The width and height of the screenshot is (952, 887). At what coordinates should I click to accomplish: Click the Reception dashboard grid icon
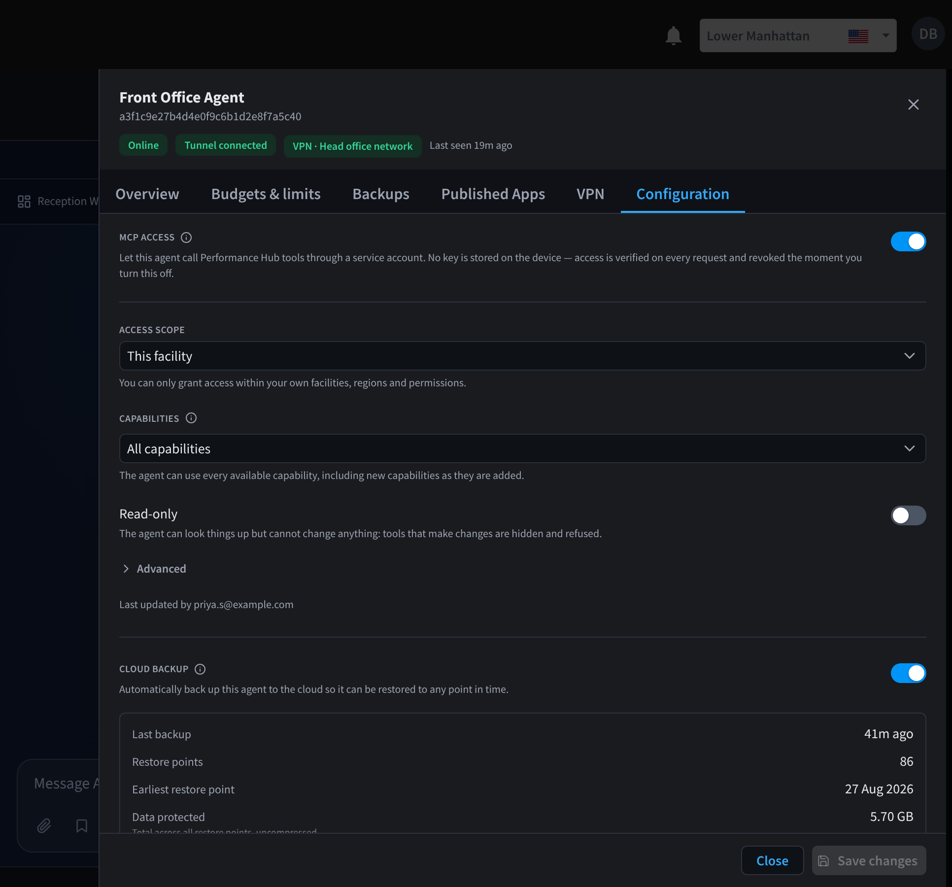click(x=24, y=202)
